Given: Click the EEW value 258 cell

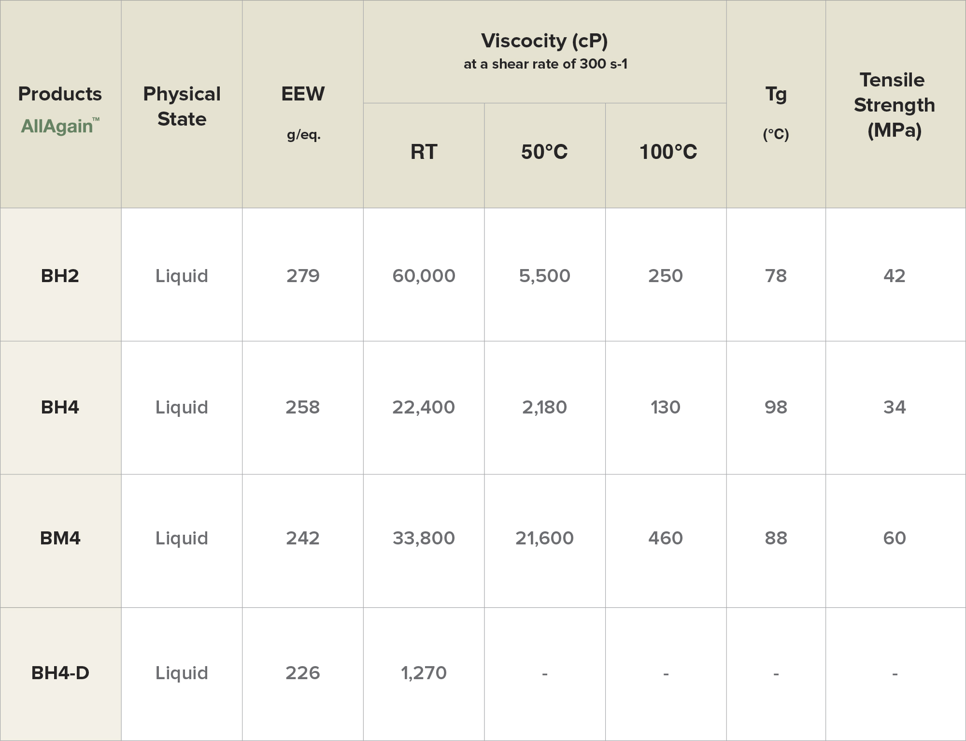Looking at the screenshot, I should [x=303, y=407].
